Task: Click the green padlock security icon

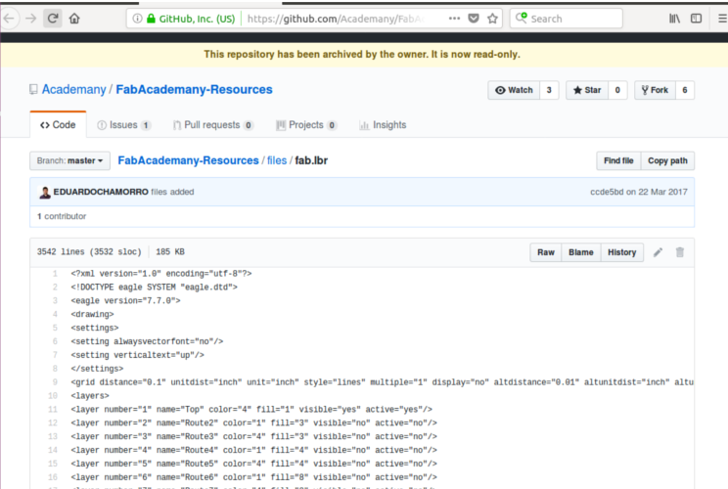Action: 151,19
